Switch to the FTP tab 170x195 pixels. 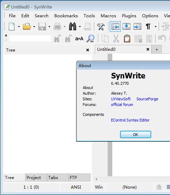79,177
